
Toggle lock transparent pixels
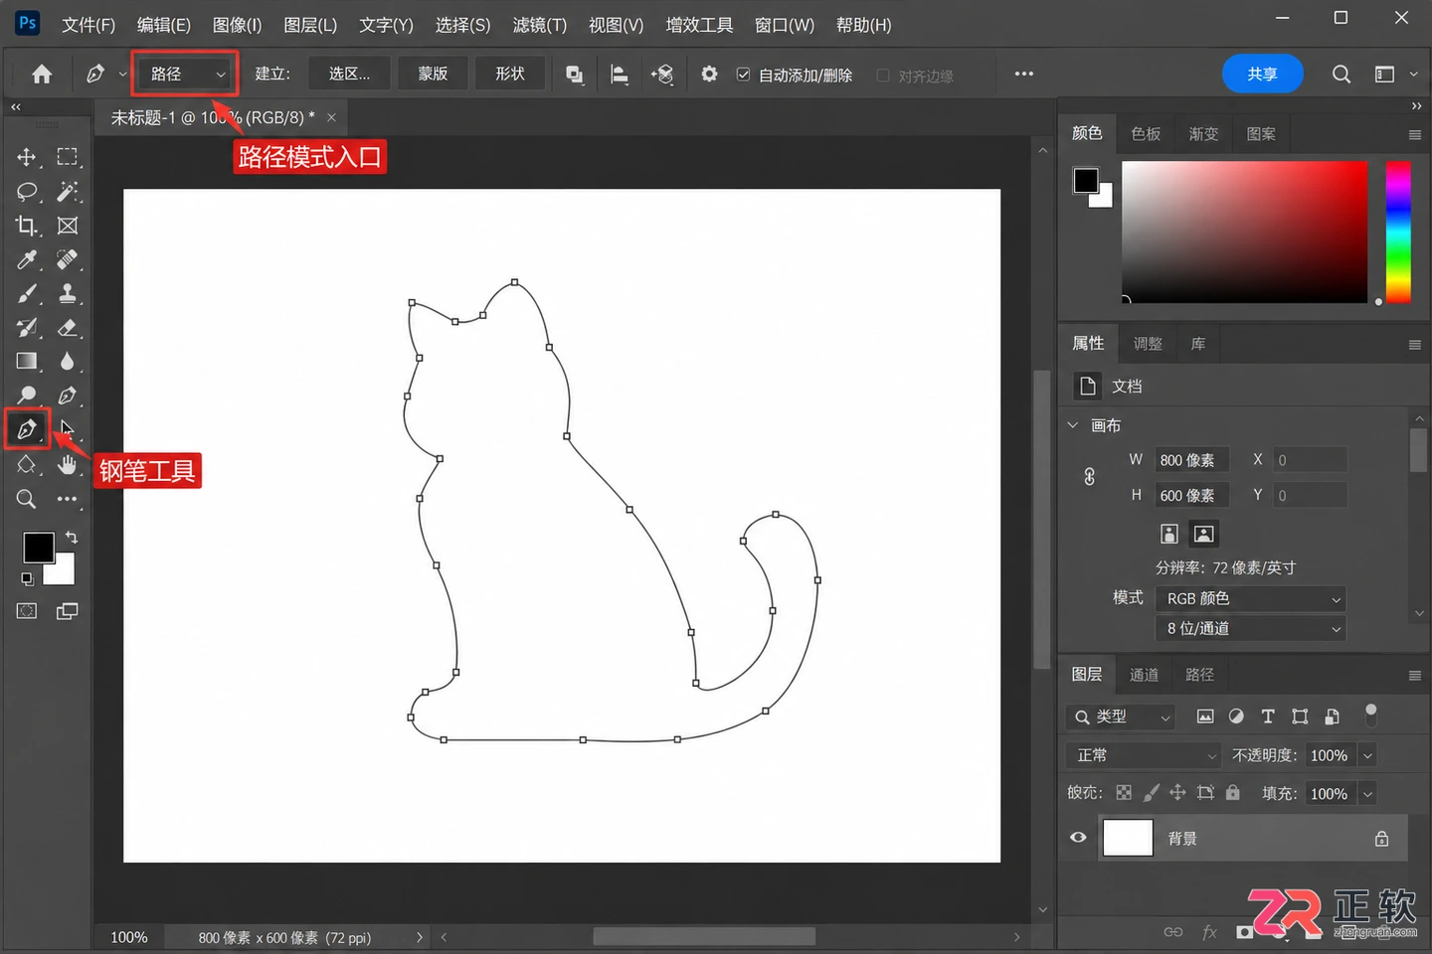(x=1124, y=792)
